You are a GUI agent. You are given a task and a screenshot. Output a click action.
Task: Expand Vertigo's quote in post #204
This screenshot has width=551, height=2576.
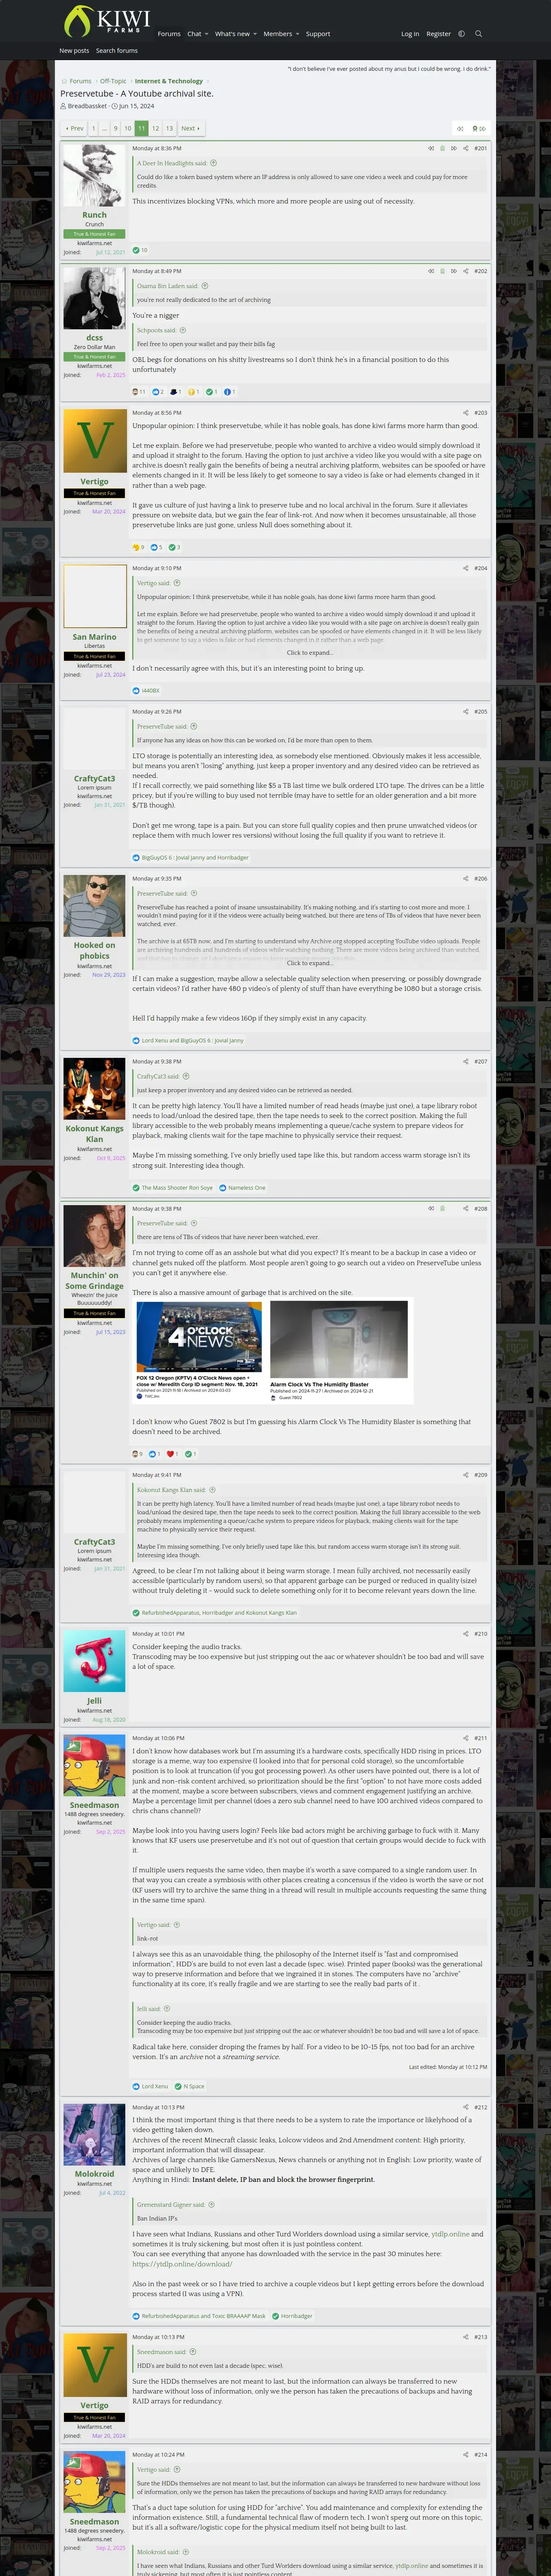coord(310,653)
